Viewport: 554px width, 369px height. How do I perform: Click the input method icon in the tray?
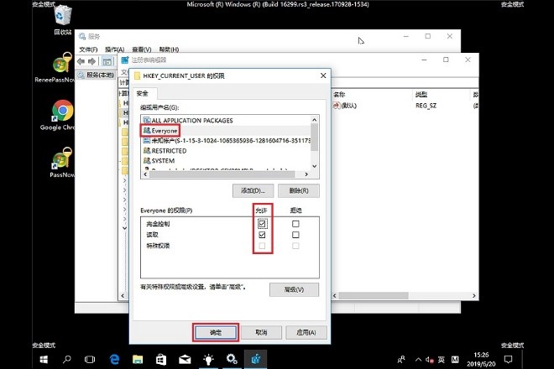pyautogui.click(x=455, y=360)
